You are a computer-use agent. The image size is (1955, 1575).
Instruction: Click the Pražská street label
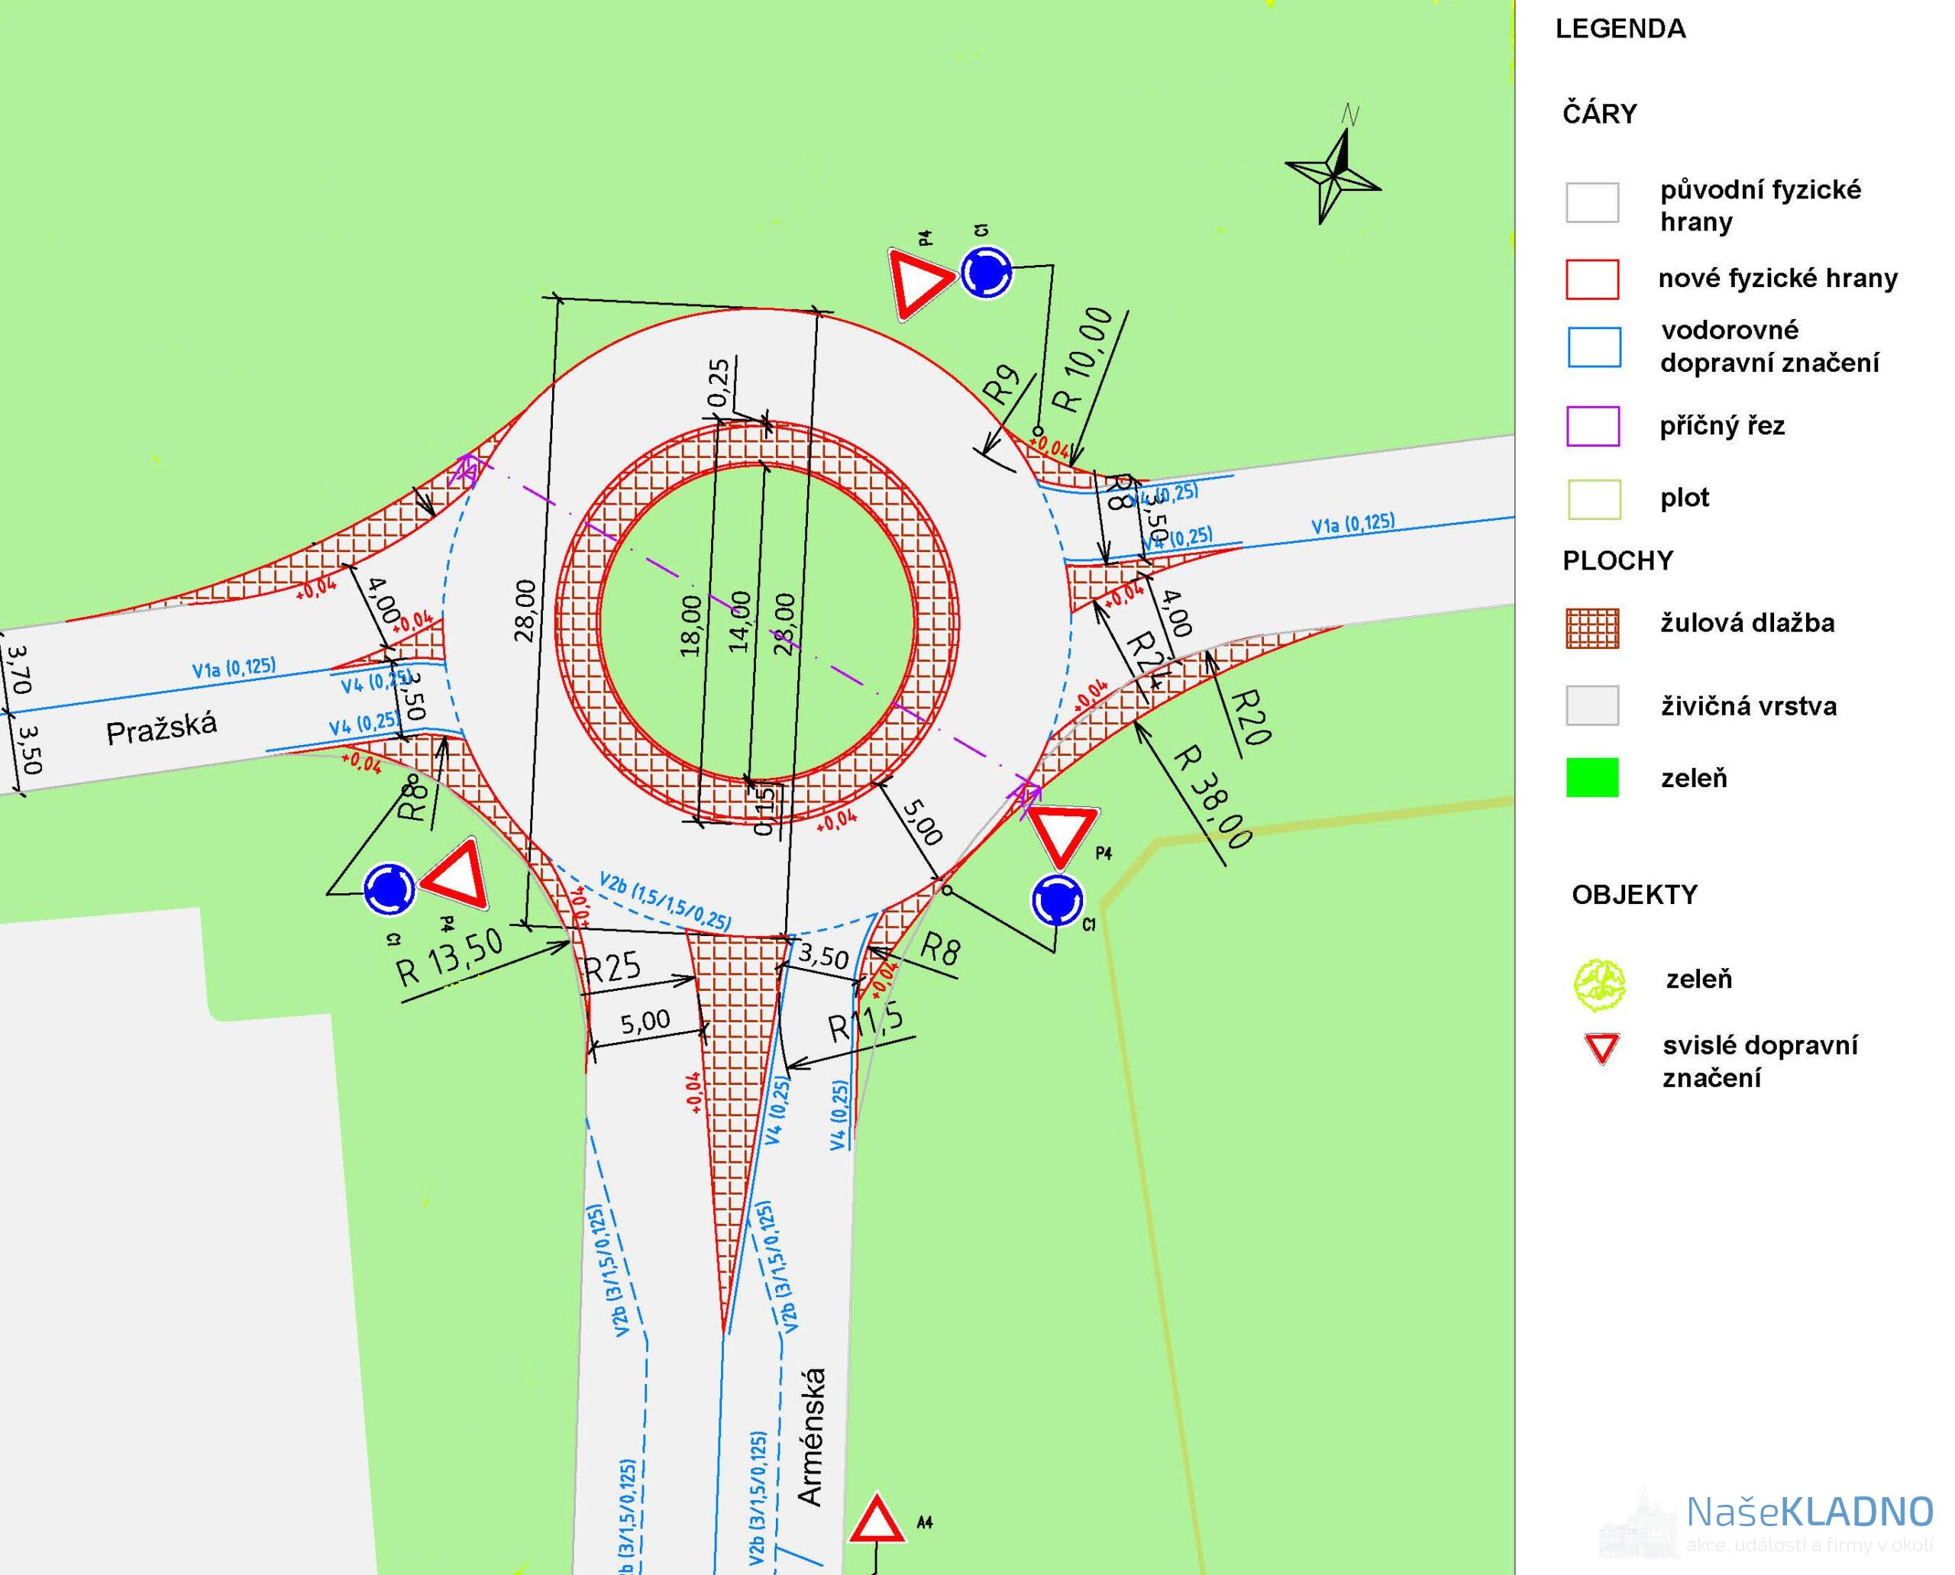[162, 728]
